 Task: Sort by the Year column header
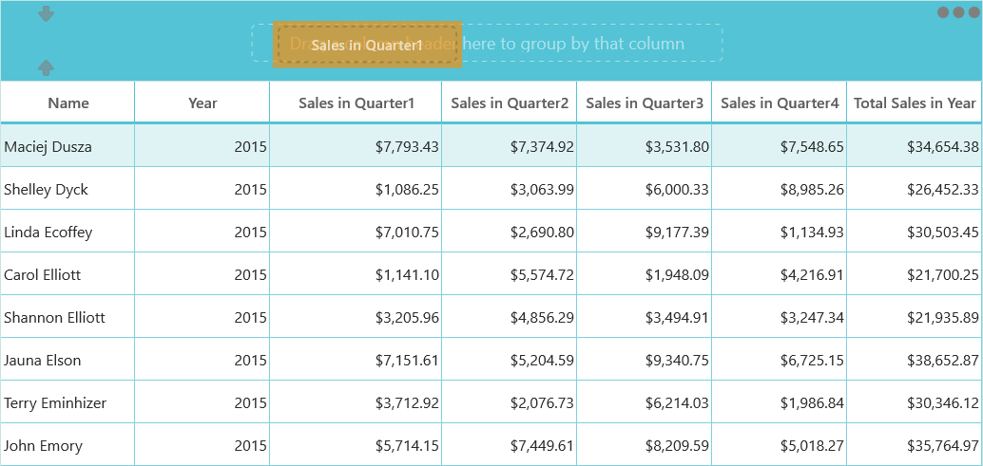pos(202,103)
